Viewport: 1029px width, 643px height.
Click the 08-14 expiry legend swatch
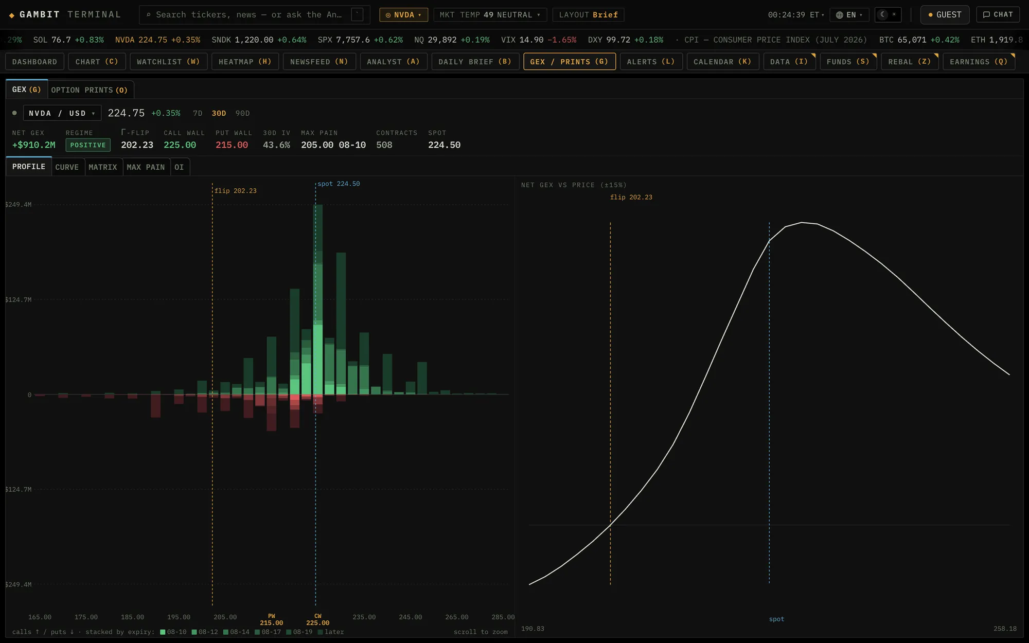[x=226, y=632]
